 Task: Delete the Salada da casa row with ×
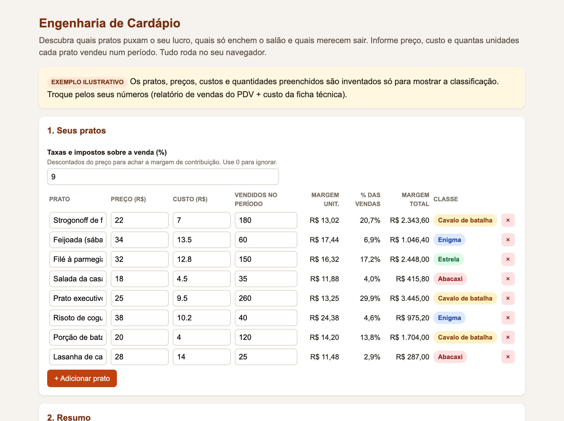point(508,279)
